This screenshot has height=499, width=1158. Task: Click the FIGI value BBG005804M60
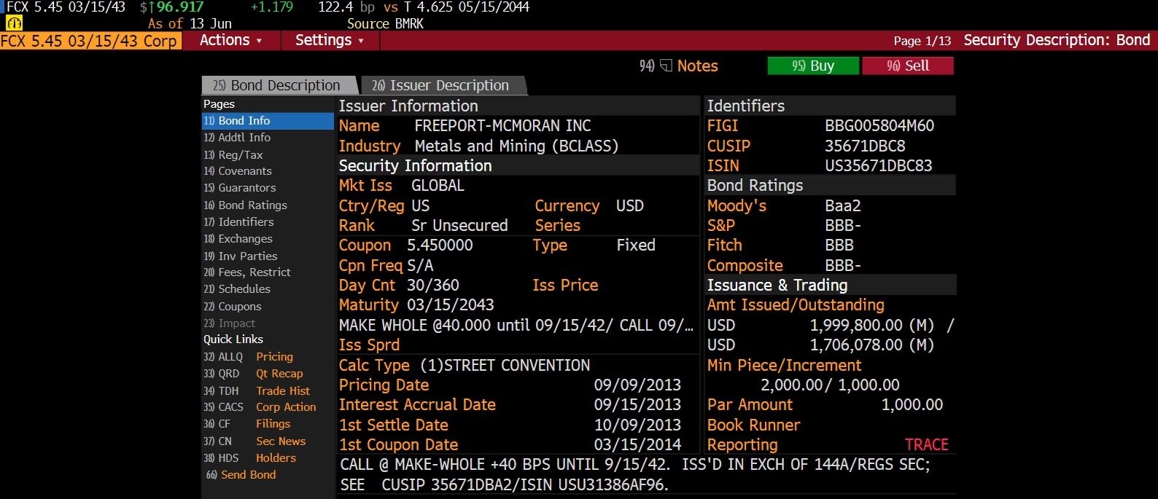pyautogui.click(x=879, y=126)
